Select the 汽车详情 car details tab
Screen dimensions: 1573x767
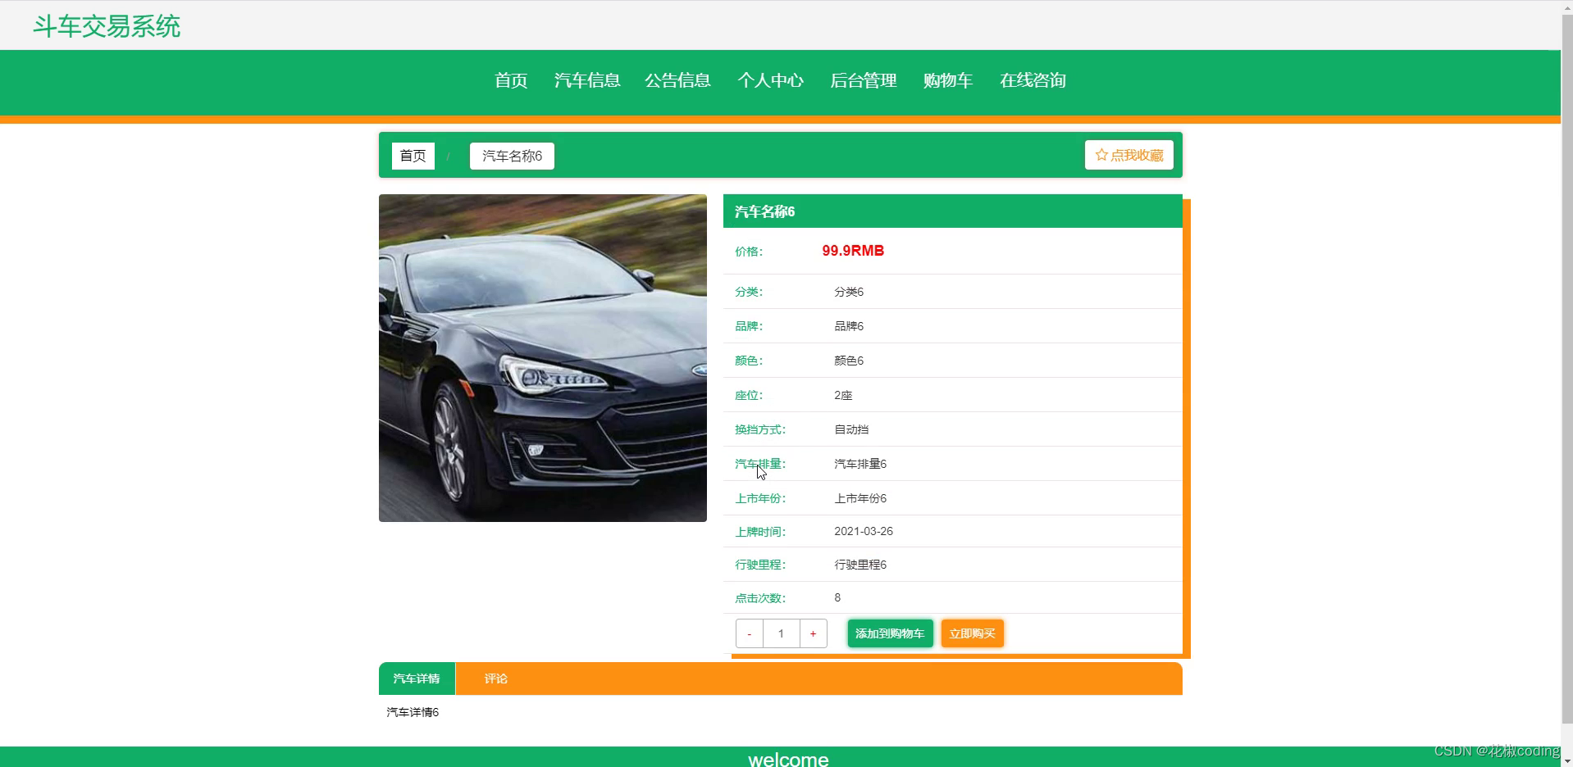click(x=417, y=678)
